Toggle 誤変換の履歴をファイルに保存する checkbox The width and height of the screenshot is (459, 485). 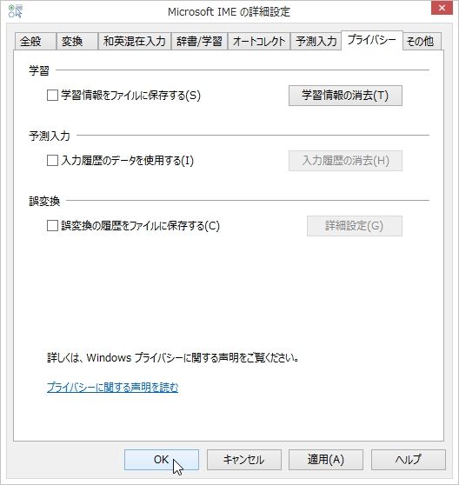(x=52, y=226)
